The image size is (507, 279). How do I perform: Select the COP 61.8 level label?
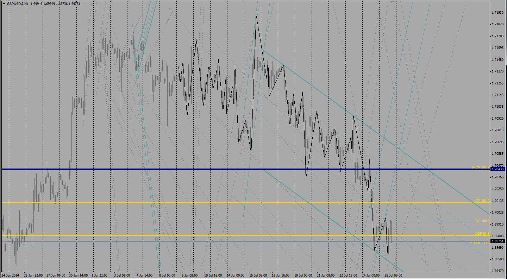[482, 233]
